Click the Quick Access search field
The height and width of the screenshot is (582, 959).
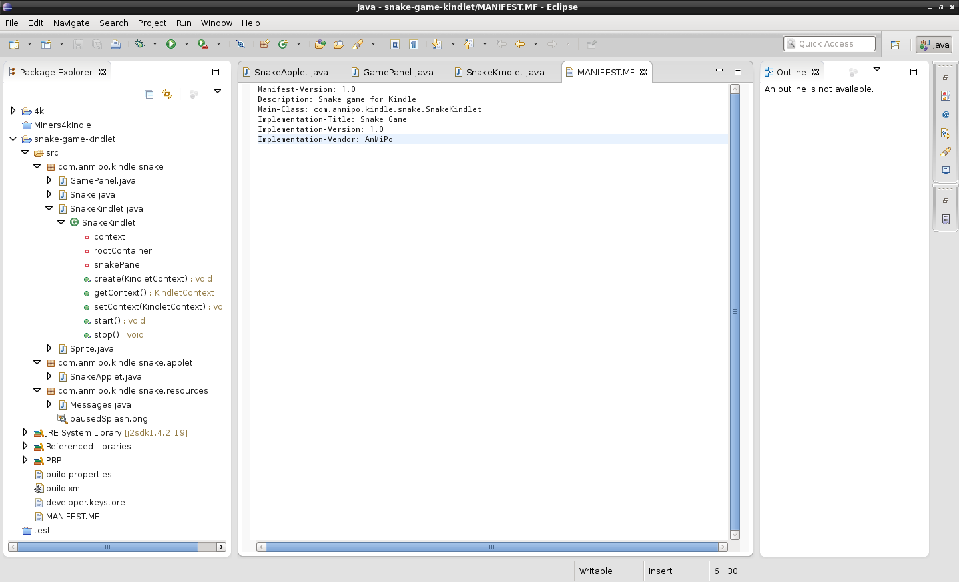point(829,44)
